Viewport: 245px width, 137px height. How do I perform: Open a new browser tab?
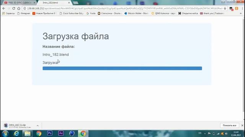(x=76, y=3)
